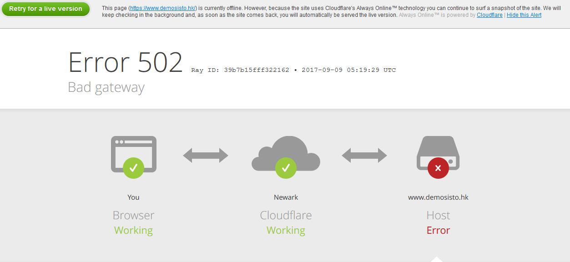Click the red Error status text
This screenshot has width=570, height=262.
tap(438, 230)
